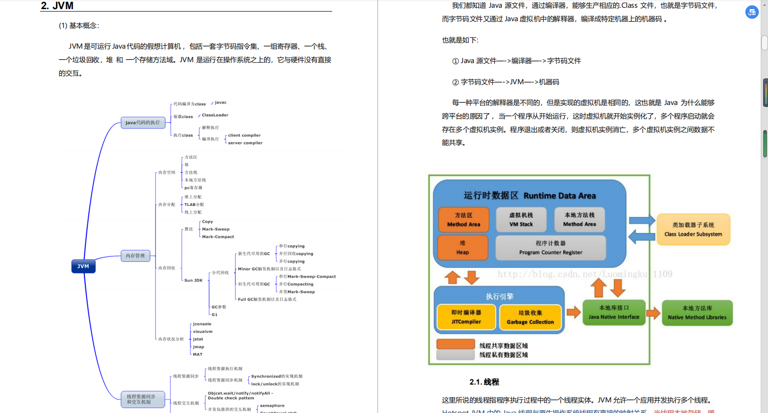
Task: Click the gray legend swatch for 线程私有数据区域
Action: 456,355
